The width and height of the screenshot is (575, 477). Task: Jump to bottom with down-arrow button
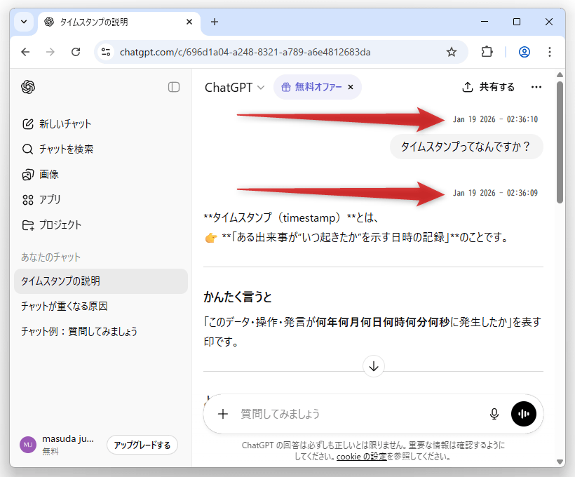pyautogui.click(x=374, y=366)
